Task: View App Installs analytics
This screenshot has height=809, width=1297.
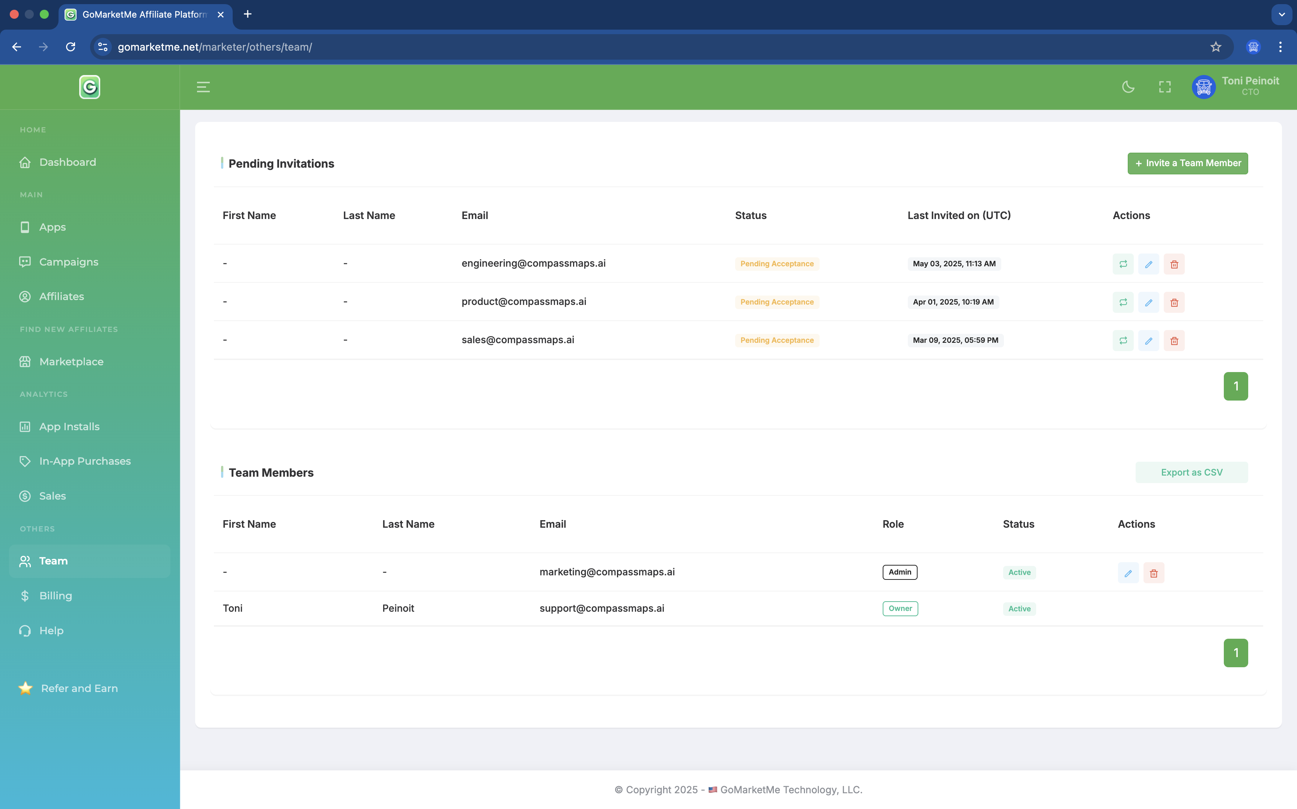Action: pos(89,426)
